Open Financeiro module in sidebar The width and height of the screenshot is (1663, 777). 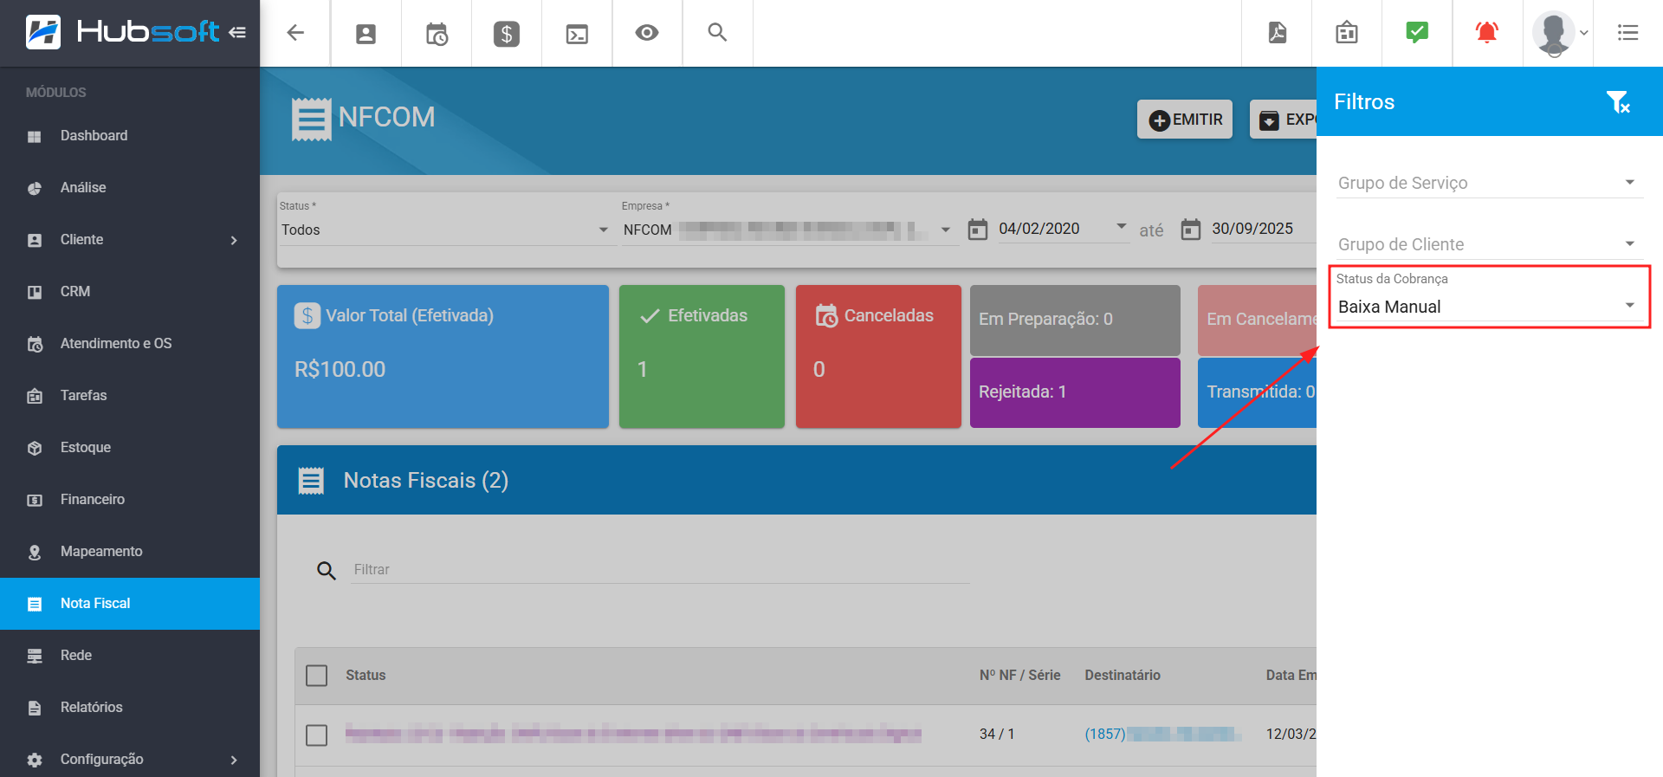93,500
